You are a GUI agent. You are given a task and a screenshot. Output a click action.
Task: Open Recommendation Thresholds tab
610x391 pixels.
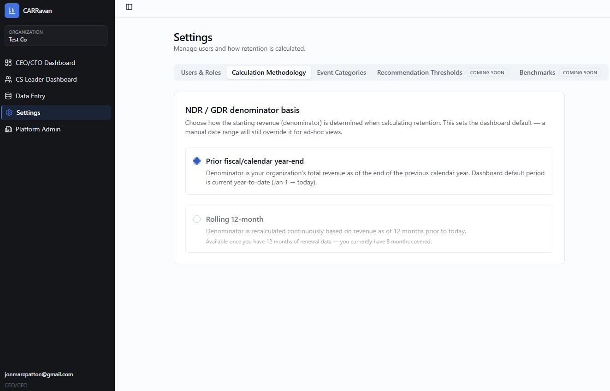coord(443,72)
